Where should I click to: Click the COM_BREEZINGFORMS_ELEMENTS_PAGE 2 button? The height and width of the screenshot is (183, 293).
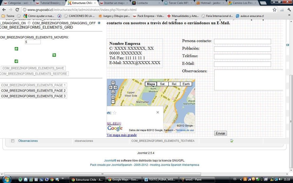(34, 91)
